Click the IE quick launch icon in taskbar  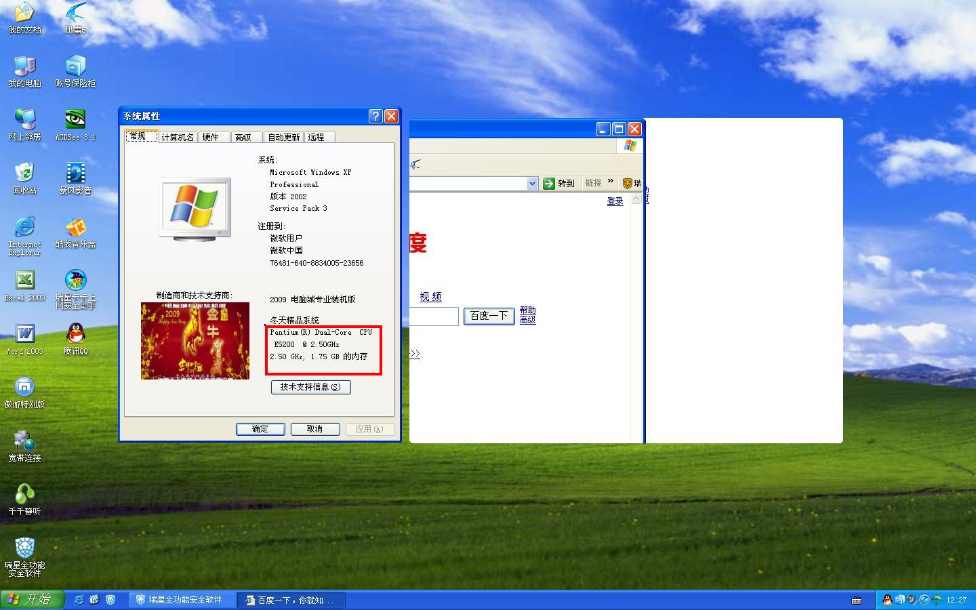tap(79, 600)
